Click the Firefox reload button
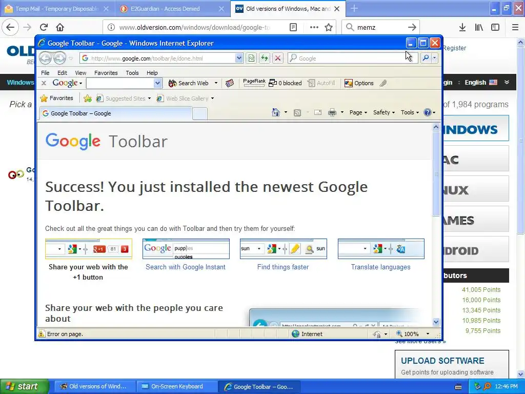 44,27
